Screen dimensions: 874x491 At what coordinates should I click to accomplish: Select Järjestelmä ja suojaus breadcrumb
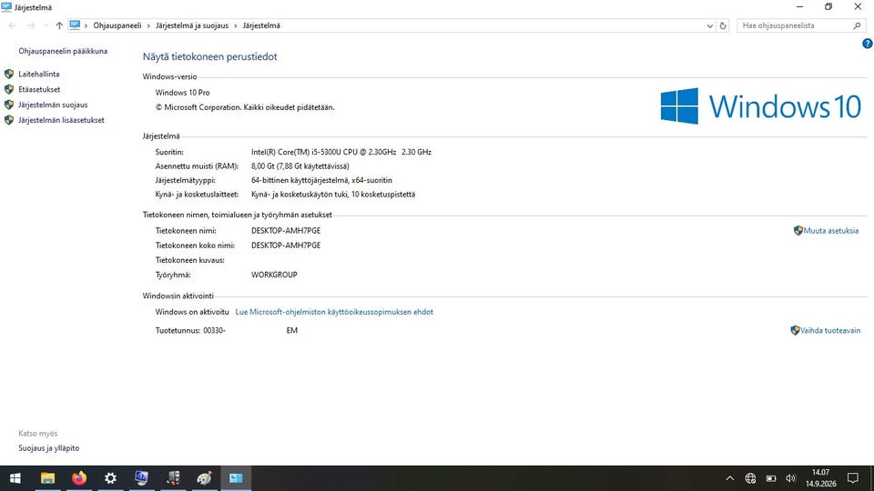tap(192, 25)
